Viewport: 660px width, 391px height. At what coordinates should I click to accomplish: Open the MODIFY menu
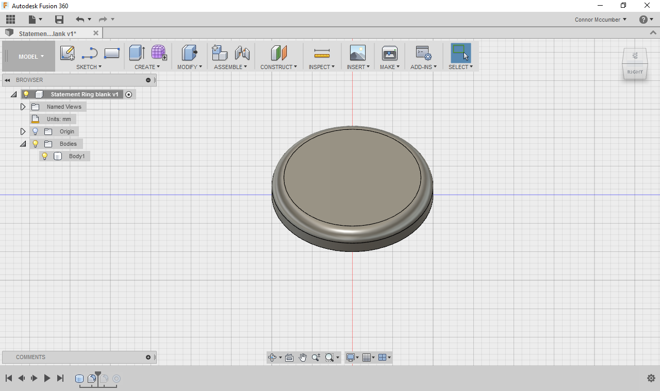(x=189, y=67)
